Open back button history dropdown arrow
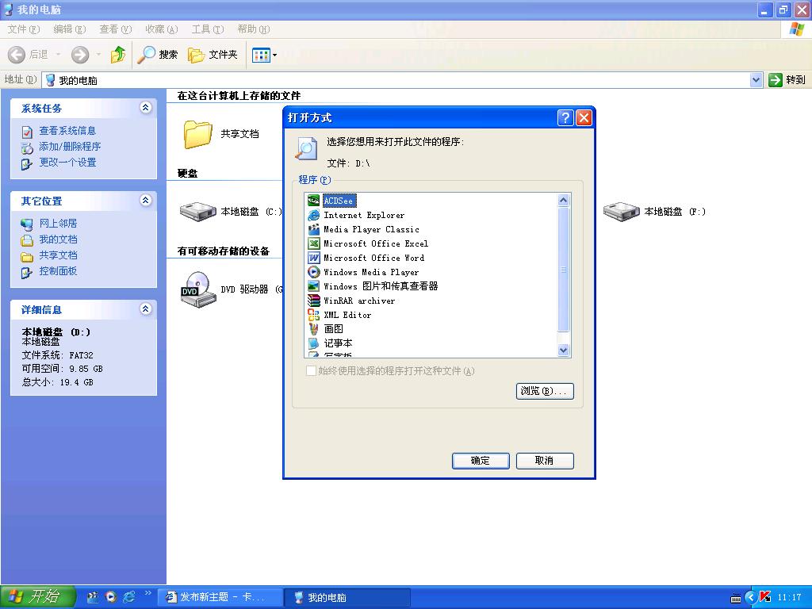This screenshot has width=812, height=609. pyautogui.click(x=59, y=55)
